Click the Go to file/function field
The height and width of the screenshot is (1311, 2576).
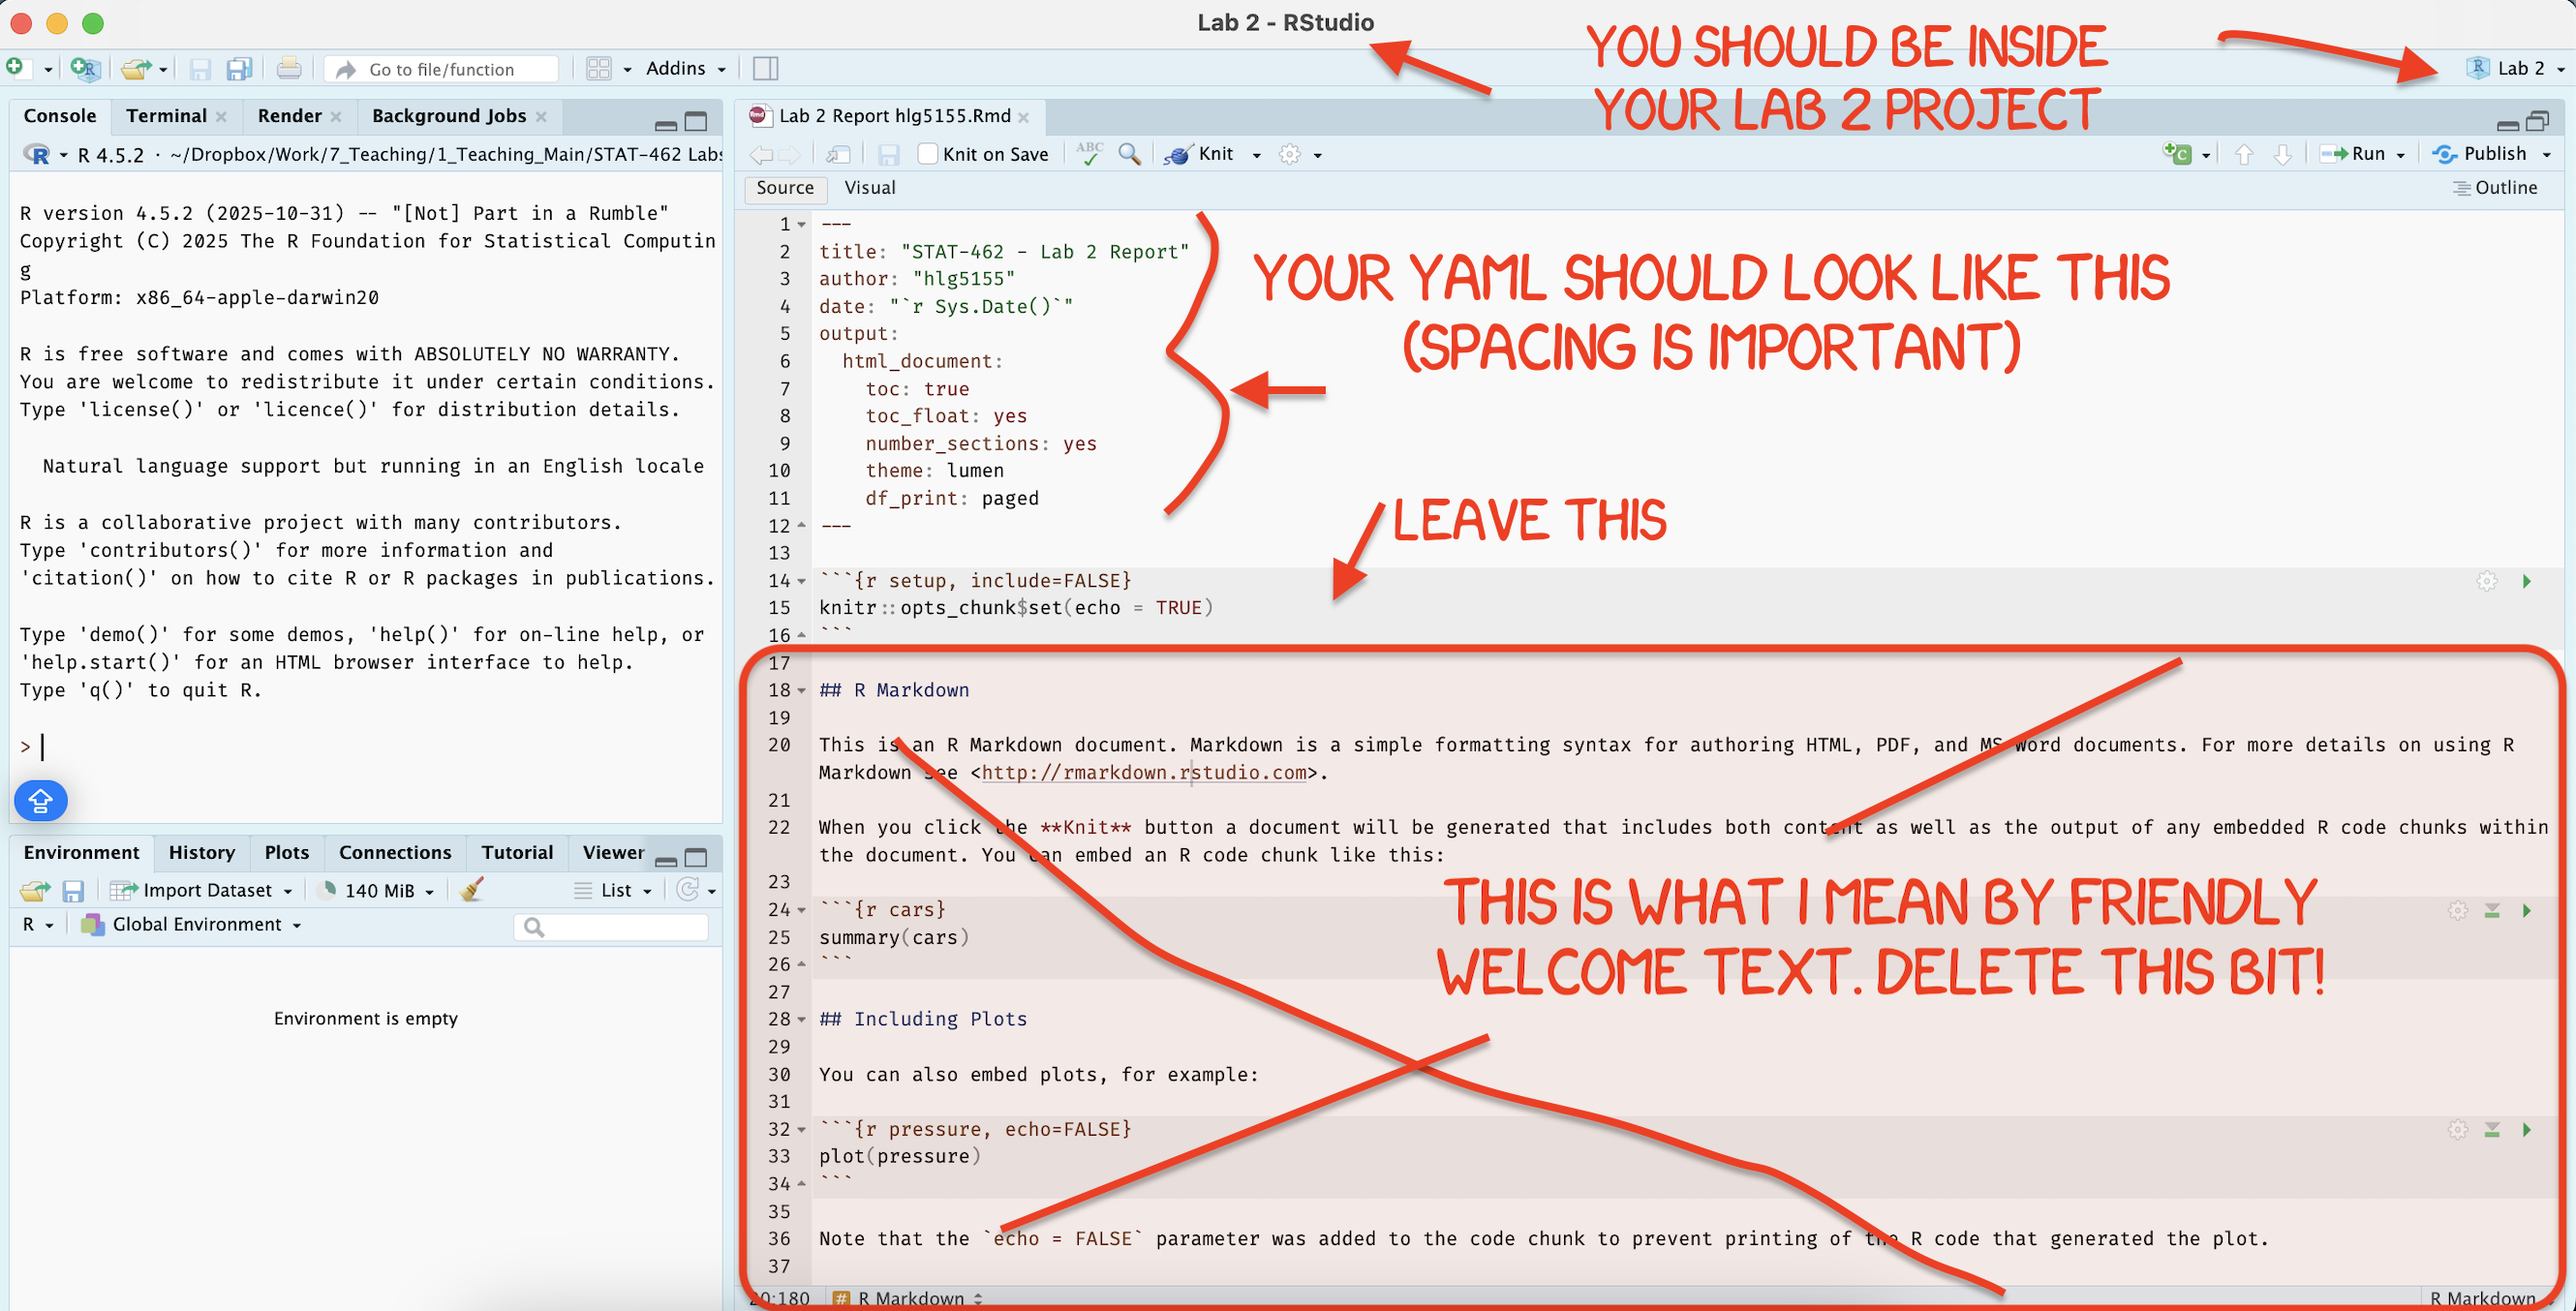pyautogui.click(x=441, y=69)
